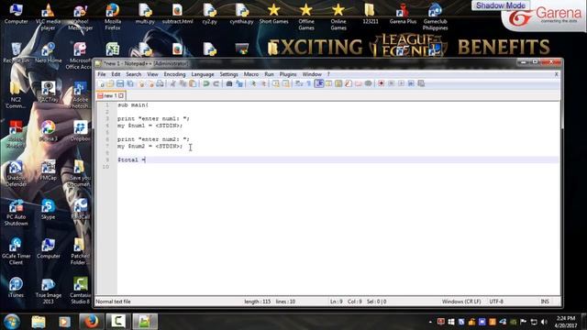Click line number 4 in the margin
The image size is (587, 330).
tap(107, 126)
